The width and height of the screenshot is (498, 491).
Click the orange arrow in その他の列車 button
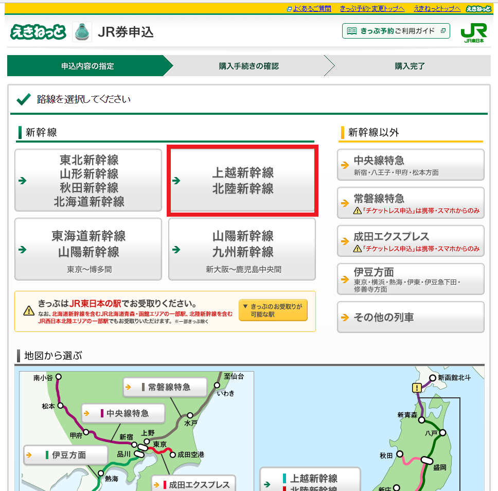tap(345, 317)
